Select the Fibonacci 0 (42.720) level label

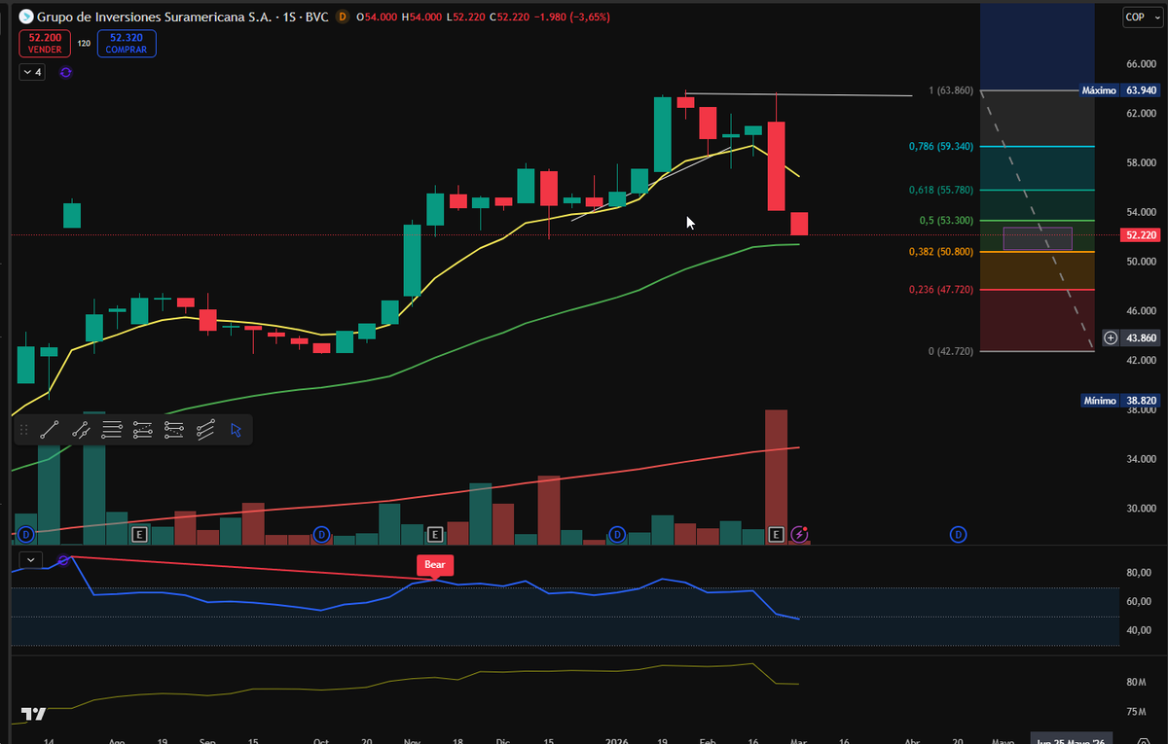[x=951, y=351]
